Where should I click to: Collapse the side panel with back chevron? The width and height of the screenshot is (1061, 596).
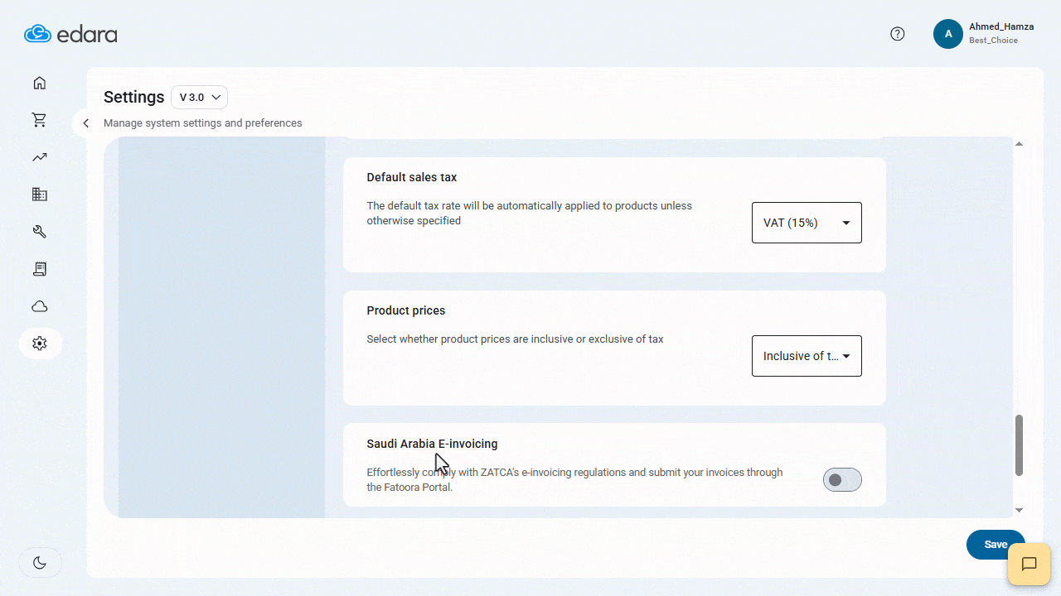pos(85,123)
